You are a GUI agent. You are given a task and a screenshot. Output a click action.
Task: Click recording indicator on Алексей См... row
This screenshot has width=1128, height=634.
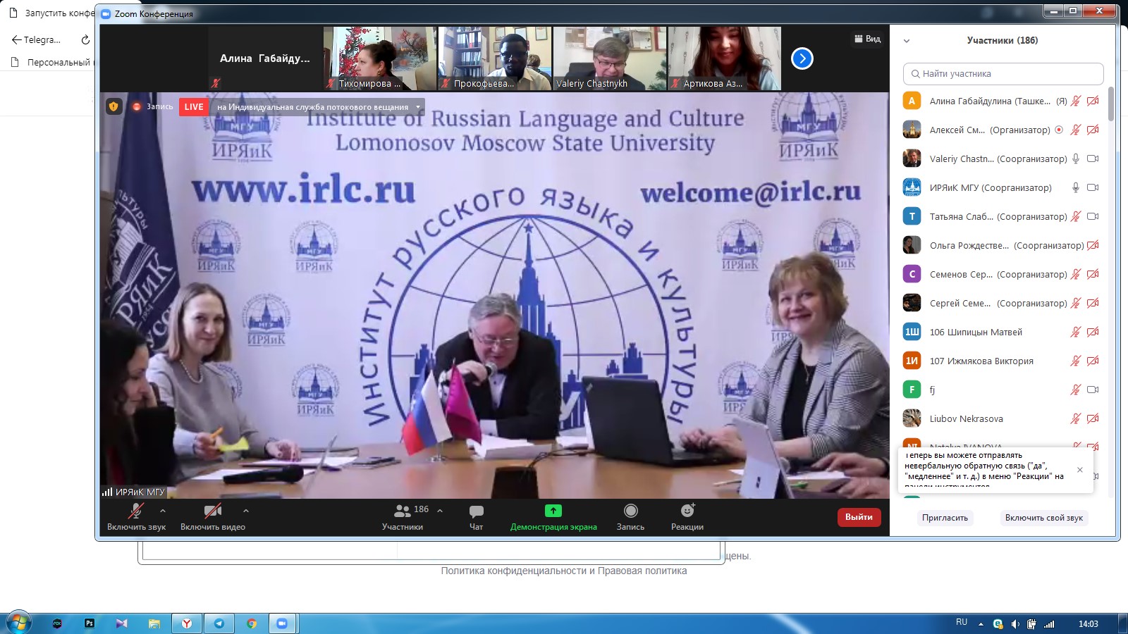(x=1059, y=130)
